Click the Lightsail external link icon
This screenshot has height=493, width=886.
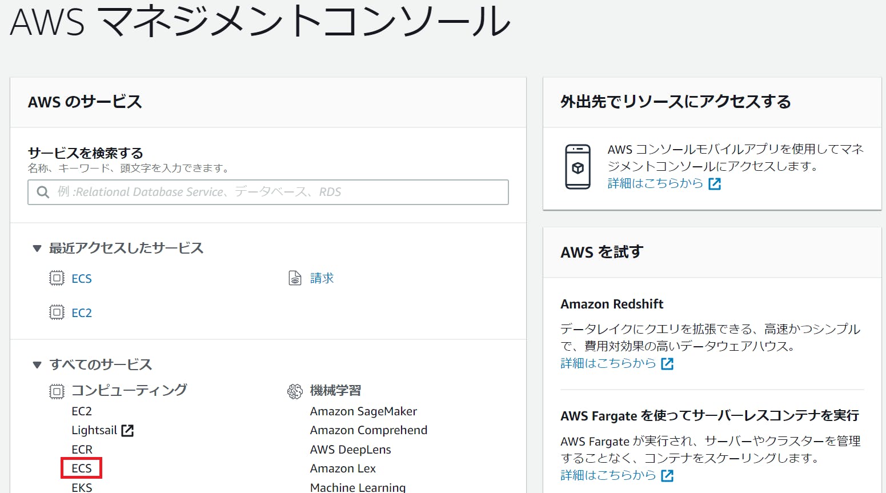pos(127,431)
